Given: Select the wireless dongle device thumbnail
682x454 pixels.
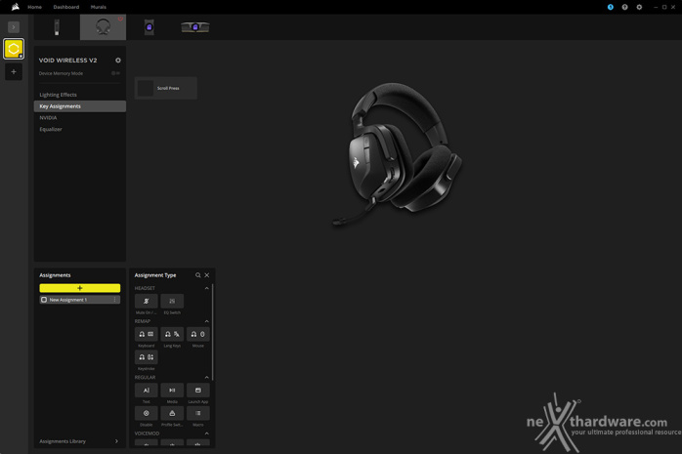Looking at the screenshot, I should (57, 27).
